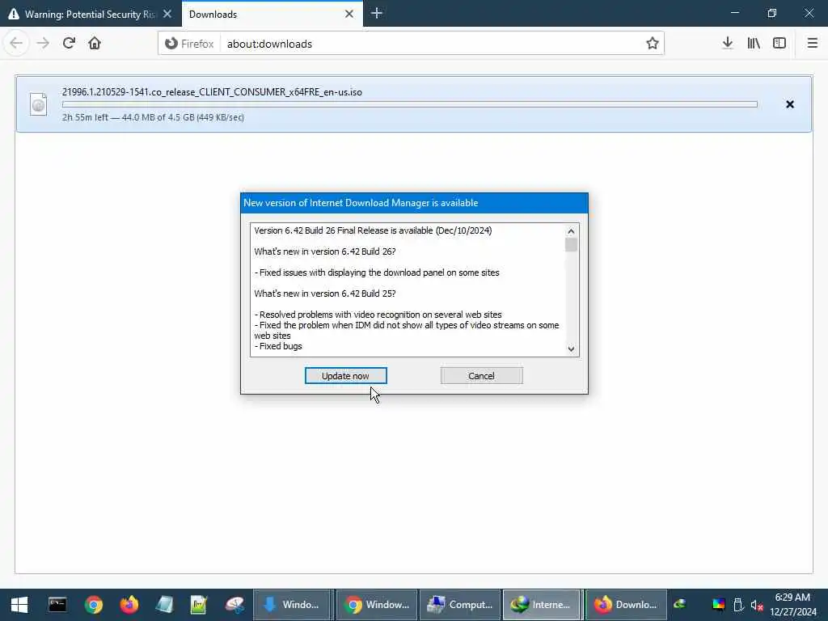Click the IDM dialog title bar

coord(414,203)
